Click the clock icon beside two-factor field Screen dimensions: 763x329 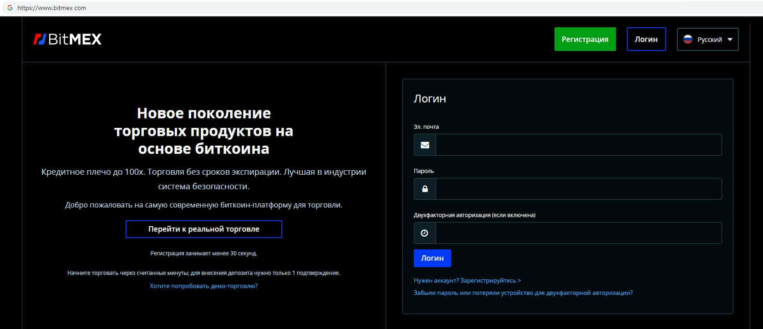pos(425,233)
